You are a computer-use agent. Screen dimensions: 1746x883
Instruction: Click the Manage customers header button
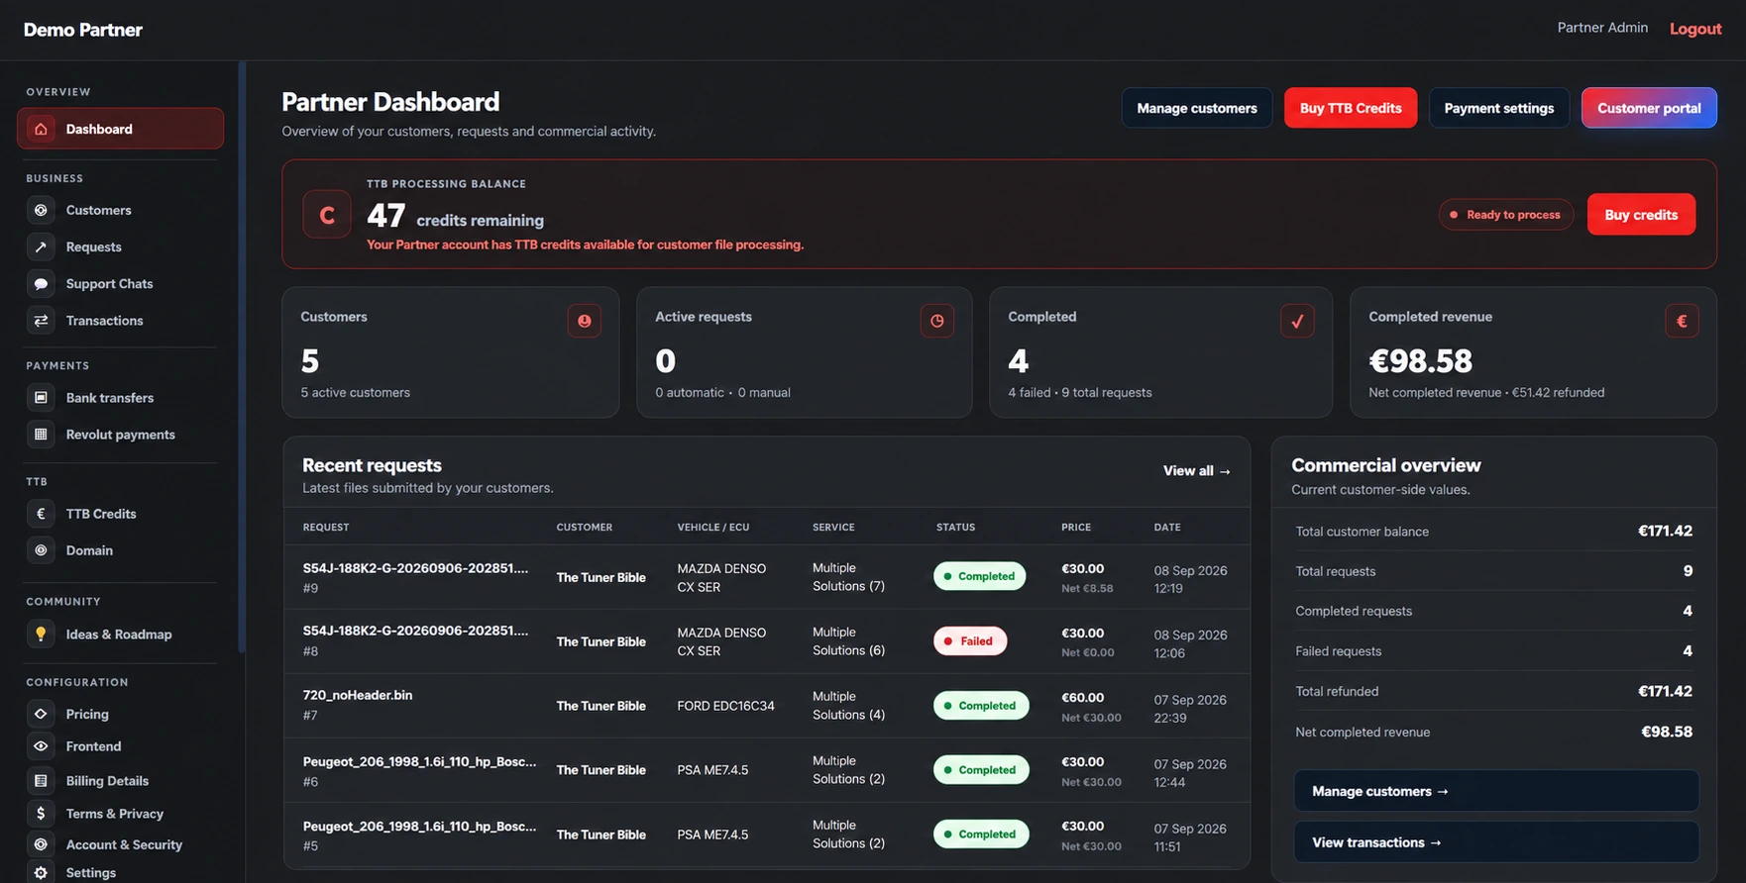(1197, 108)
